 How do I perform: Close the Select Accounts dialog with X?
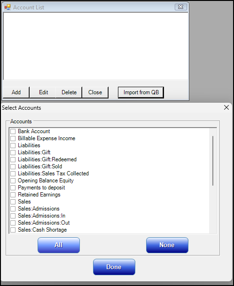(x=226, y=107)
